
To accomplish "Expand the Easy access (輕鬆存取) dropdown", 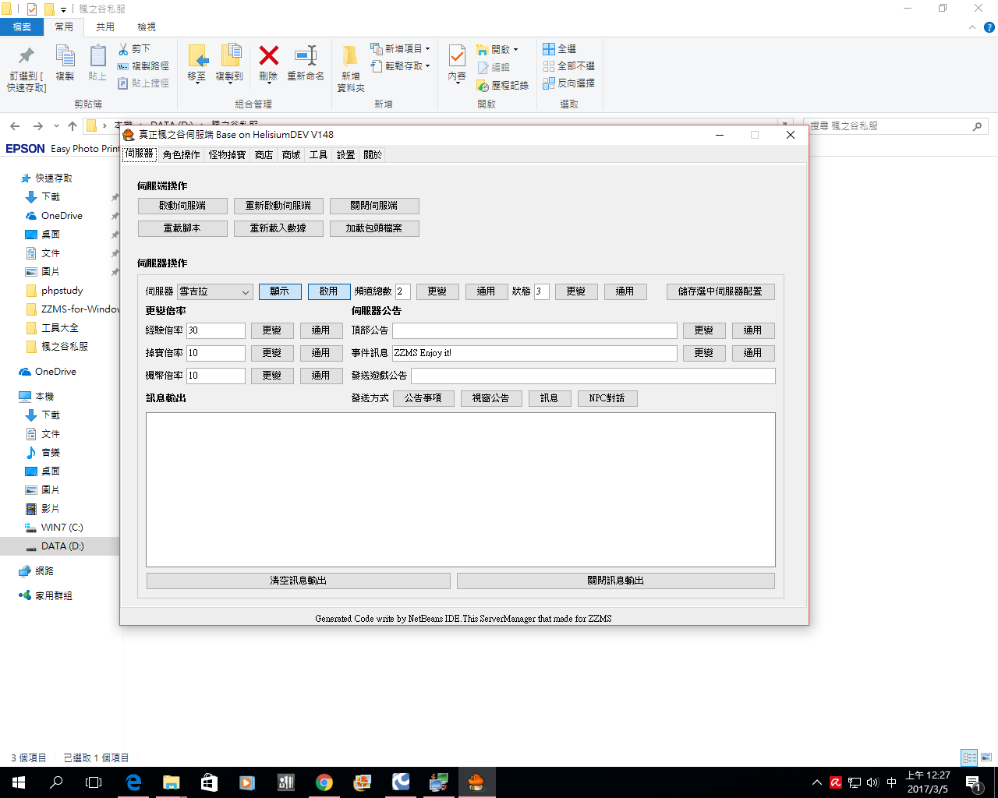I will [x=427, y=65].
